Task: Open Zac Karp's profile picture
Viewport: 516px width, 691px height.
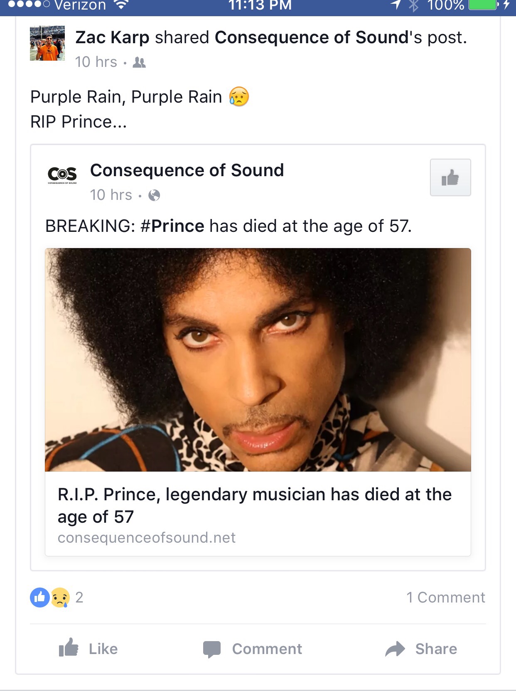Action: 47,43
